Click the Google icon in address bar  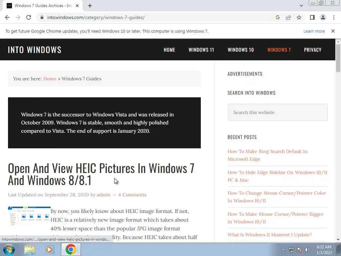[277, 17]
